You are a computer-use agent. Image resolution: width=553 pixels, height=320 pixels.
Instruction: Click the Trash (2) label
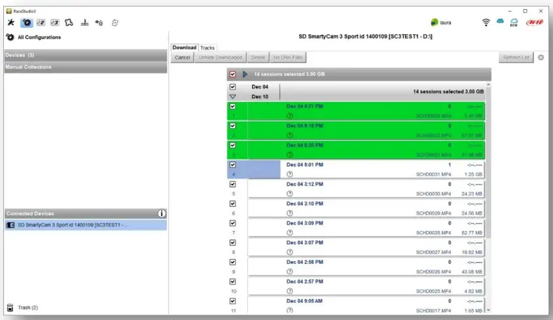click(28, 308)
